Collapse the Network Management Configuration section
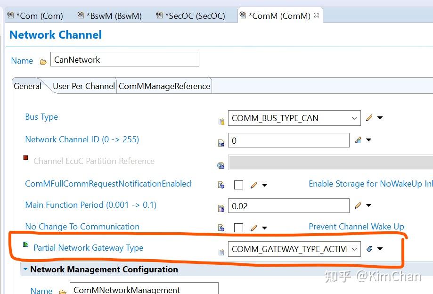Viewport: 433px width, 294px height. click(25, 269)
